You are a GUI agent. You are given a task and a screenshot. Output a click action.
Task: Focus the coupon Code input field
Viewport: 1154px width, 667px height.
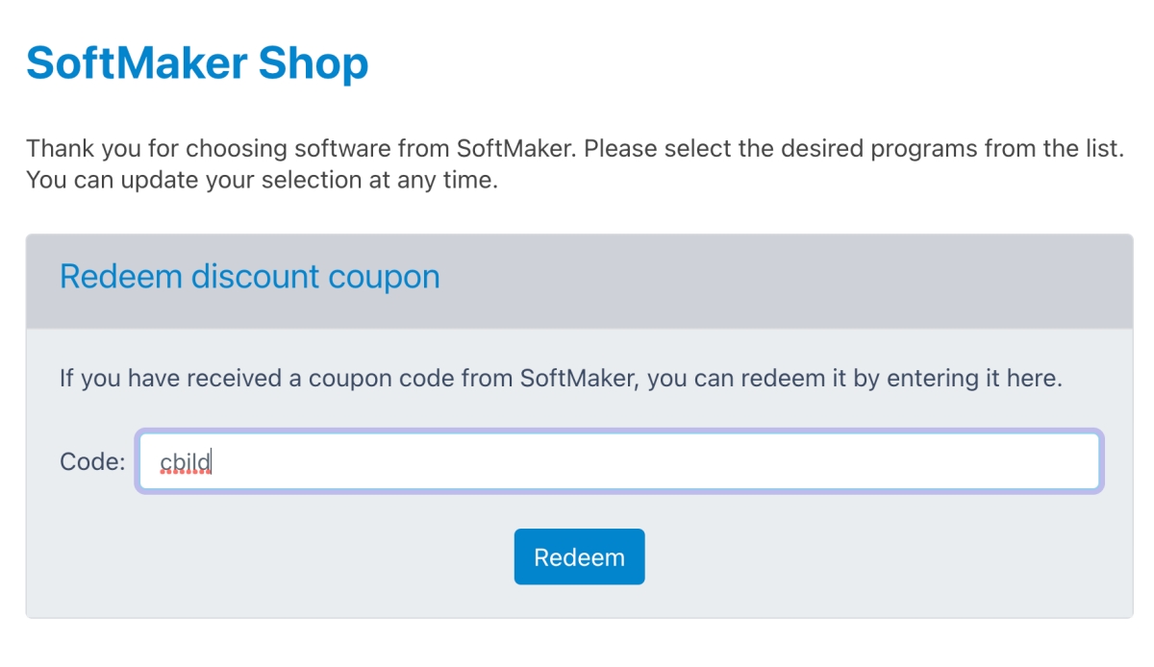tap(619, 462)
